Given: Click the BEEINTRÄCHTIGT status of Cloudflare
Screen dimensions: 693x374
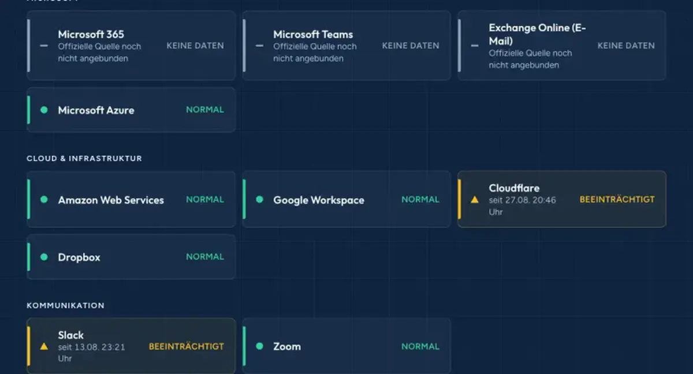Looking at the screenshot, I should [617, 200].
